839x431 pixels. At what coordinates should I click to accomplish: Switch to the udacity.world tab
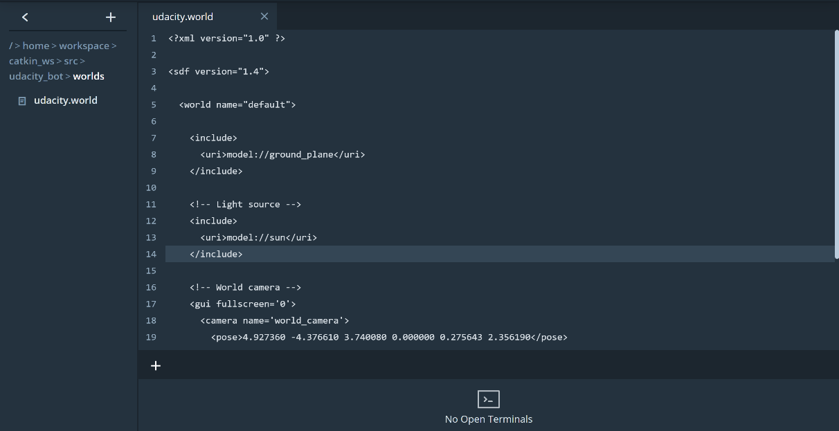(183, 17)
